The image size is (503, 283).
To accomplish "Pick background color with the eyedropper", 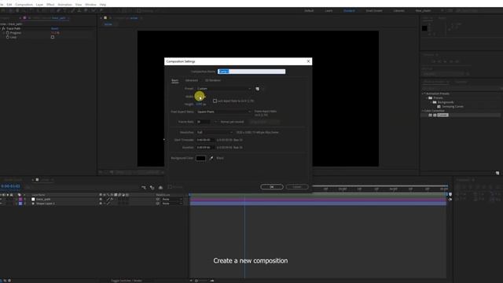I will point(211,158).
